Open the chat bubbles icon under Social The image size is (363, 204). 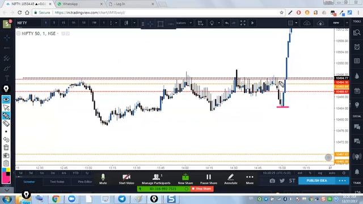pos(357,127)
